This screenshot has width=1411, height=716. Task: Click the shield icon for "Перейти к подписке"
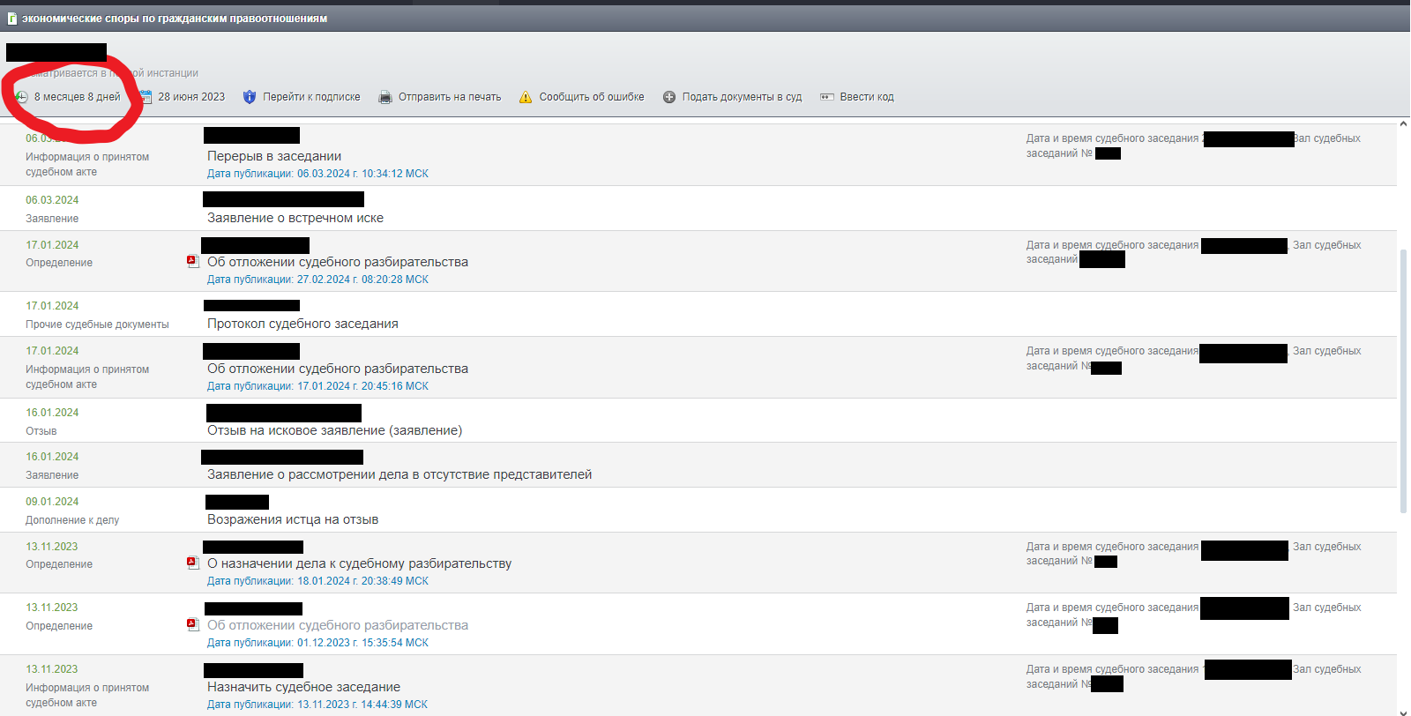(250, 97)
